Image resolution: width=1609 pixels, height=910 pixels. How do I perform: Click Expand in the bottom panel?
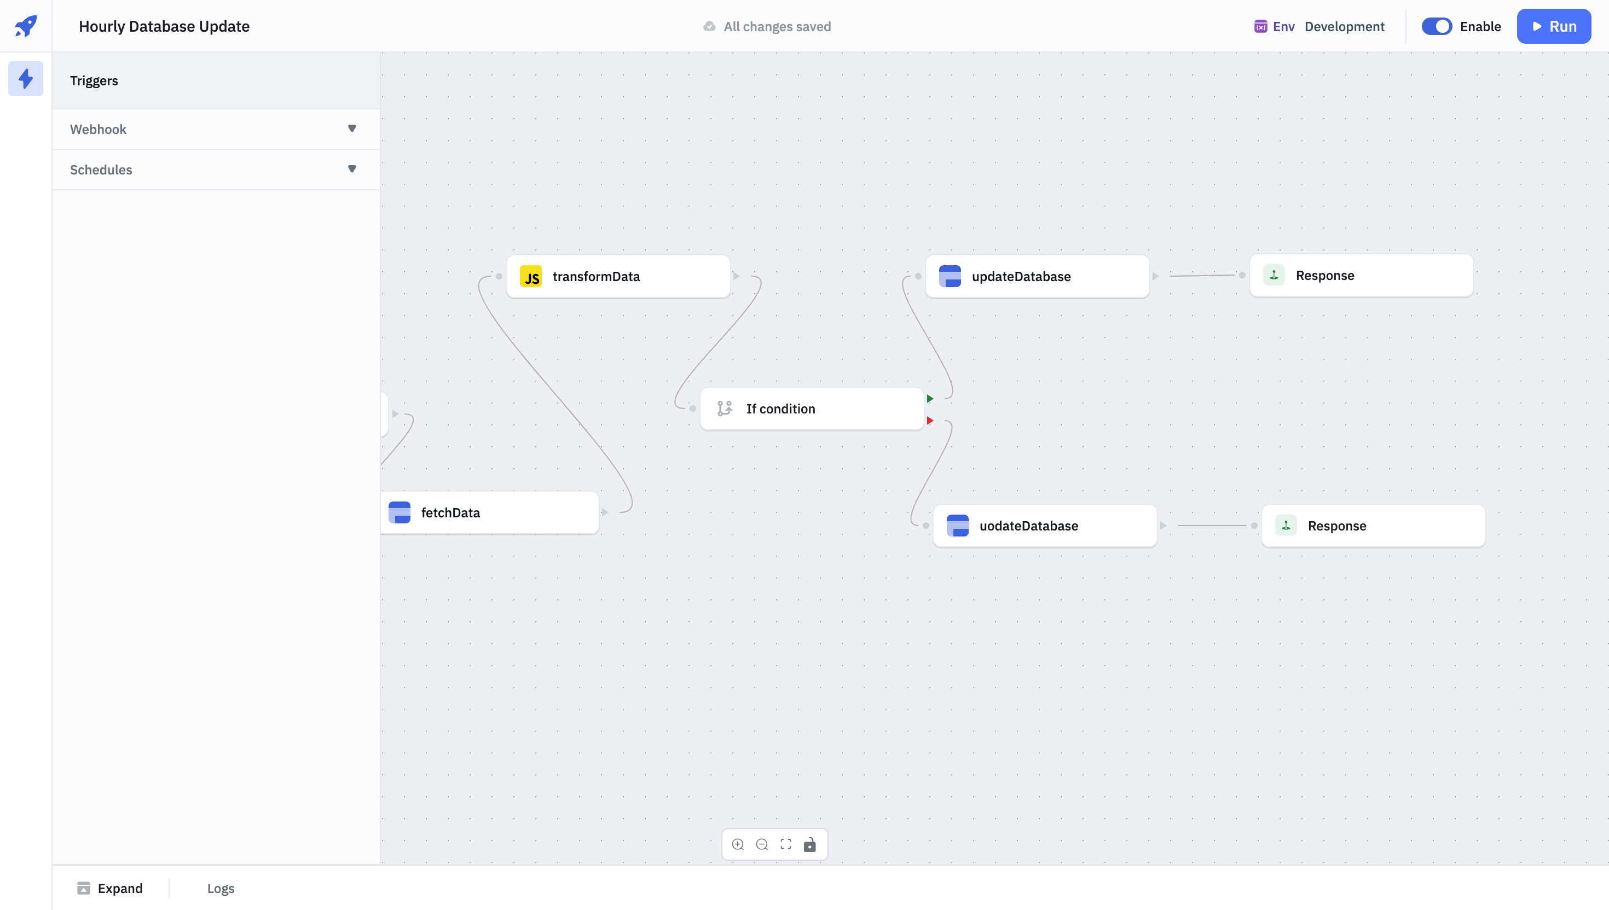tap(110, 888)
